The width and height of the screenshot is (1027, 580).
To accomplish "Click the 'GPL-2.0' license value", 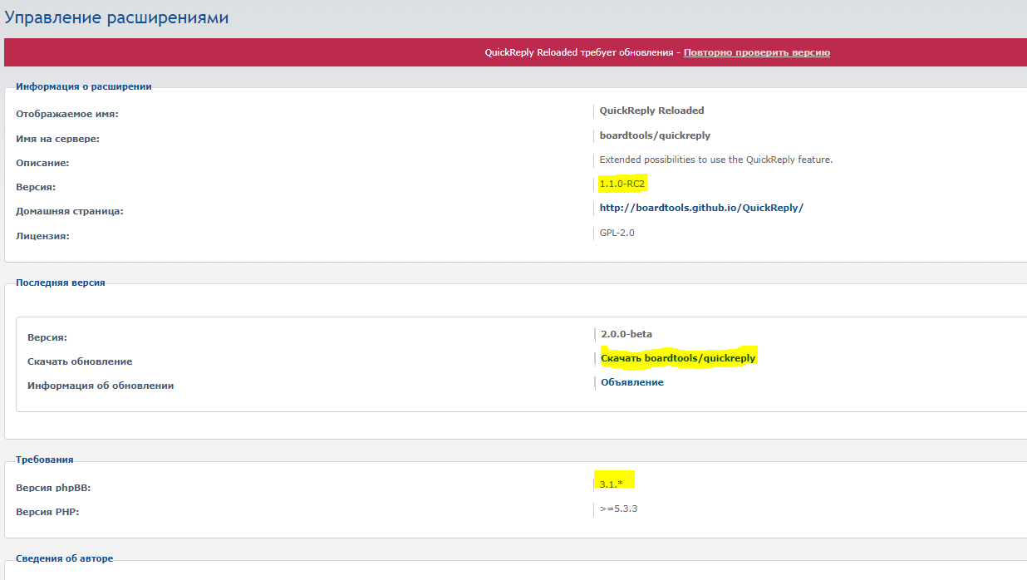I will pos(617,233).
